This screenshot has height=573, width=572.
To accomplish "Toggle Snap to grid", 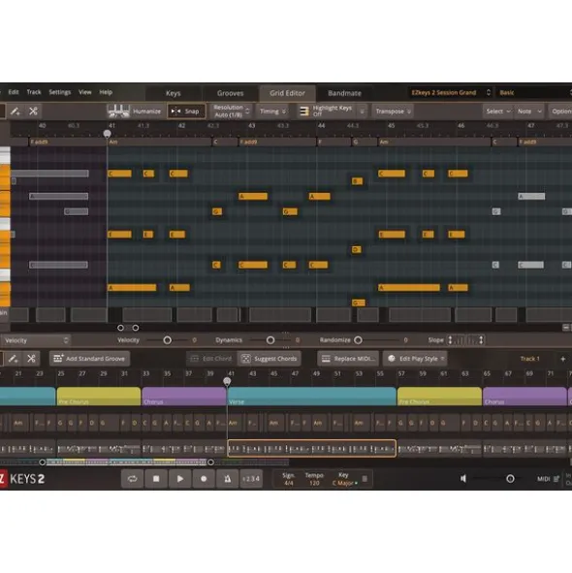I will pos(186,111).
